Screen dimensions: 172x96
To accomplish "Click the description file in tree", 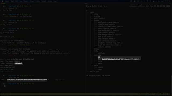I will click(x=99, y=18).
